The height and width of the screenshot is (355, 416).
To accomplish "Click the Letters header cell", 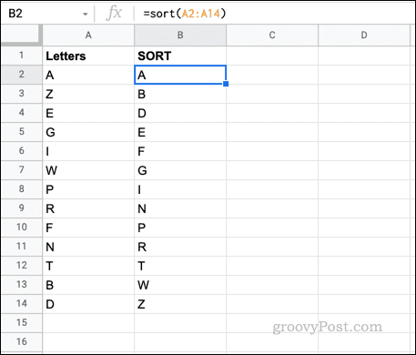I will pos(88,56).
